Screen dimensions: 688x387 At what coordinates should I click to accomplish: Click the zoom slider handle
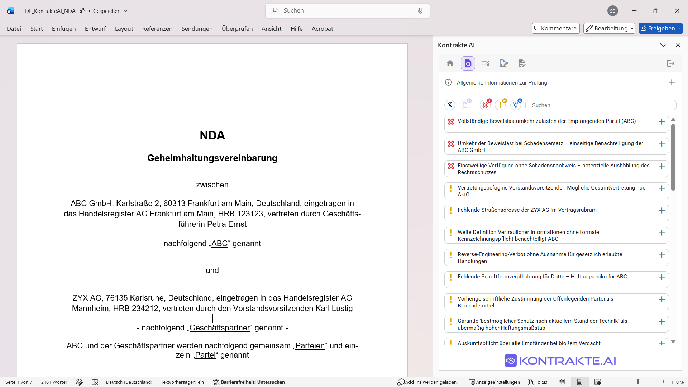(x=638, y=382)
